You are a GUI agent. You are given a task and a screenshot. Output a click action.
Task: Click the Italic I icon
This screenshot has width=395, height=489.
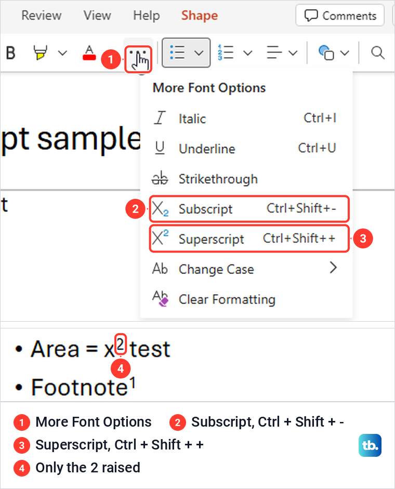[160, 118]
